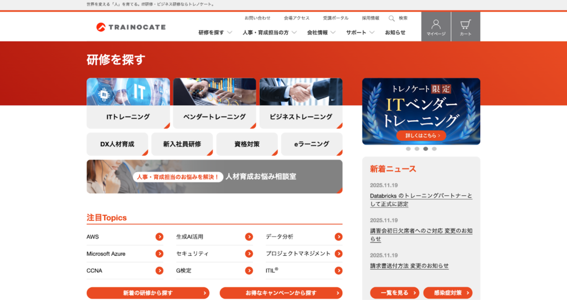Expand the 会社情報 menu chevron
The height and width of the screenshot is (300, 567).
tap(333, 33)
